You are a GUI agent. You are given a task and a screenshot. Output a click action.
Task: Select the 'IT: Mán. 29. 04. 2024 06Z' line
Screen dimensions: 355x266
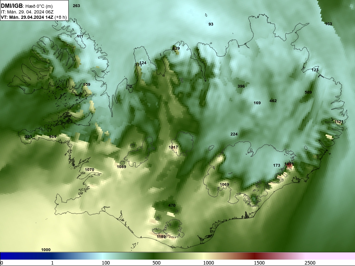[x=27, y=12]
